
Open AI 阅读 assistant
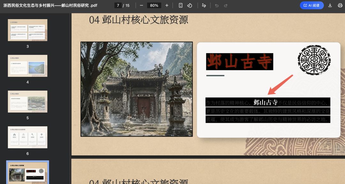(x=312, y=5)
